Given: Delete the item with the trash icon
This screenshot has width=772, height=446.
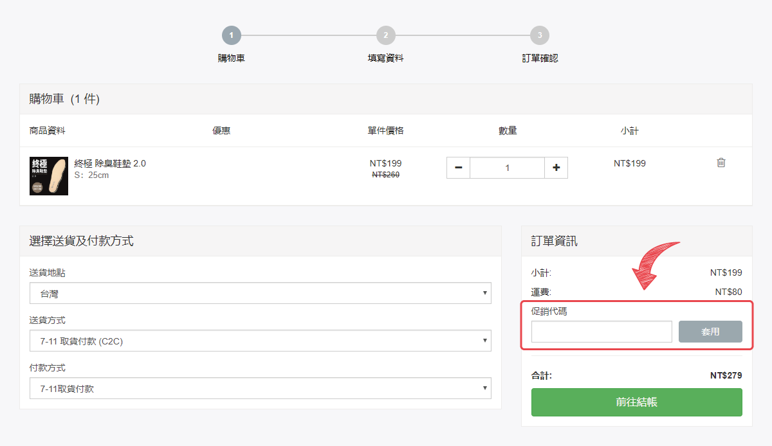Looking at the screenshot, I should (721, 163).
